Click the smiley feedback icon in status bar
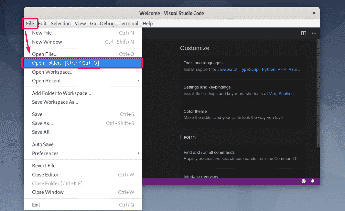This screenshot has width=345, height=211. (x=303, y=181)
